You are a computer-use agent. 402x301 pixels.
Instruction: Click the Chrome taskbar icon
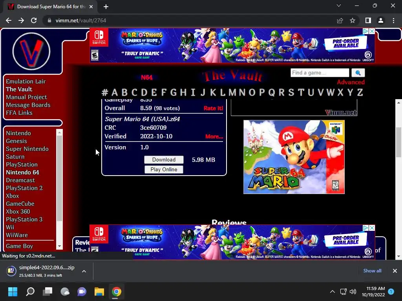(x=116, y=292)
